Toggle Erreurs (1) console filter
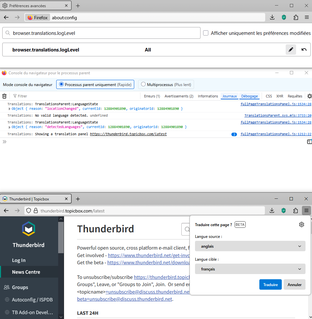This screenshot has height=319, width=312. click(152, 96)
